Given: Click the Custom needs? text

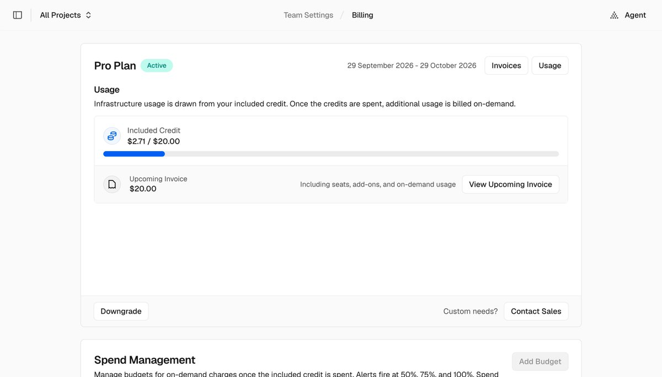Looking at the screenshot, I should [x=471, y=312].
